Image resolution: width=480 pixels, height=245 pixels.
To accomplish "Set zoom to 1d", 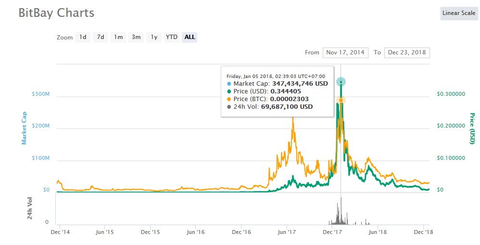I will pyautogui.click(x=83, y=37).
